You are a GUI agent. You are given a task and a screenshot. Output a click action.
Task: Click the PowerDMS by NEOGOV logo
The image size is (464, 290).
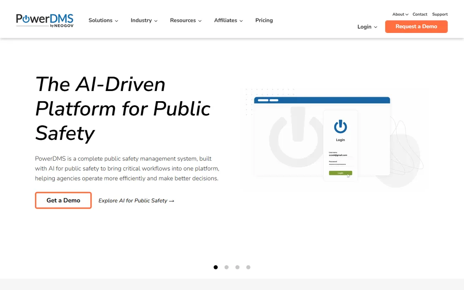click(x=45, y=21)
